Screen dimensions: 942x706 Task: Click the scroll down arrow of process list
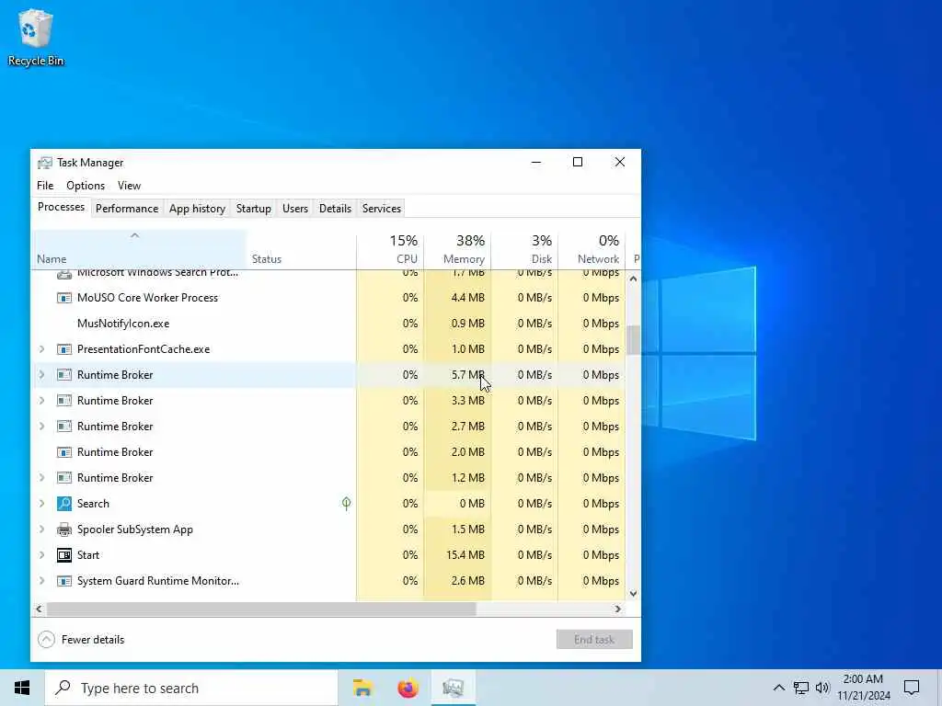(633, 594)
